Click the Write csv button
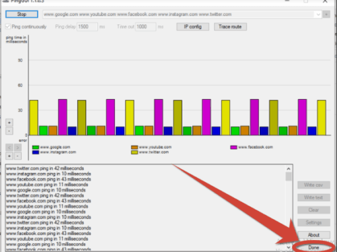Viewport: 337px width, 252px height. [x=314, y=185]
